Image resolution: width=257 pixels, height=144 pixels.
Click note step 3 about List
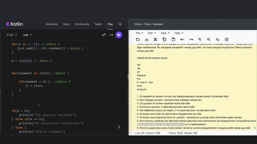tap(163, 104)
